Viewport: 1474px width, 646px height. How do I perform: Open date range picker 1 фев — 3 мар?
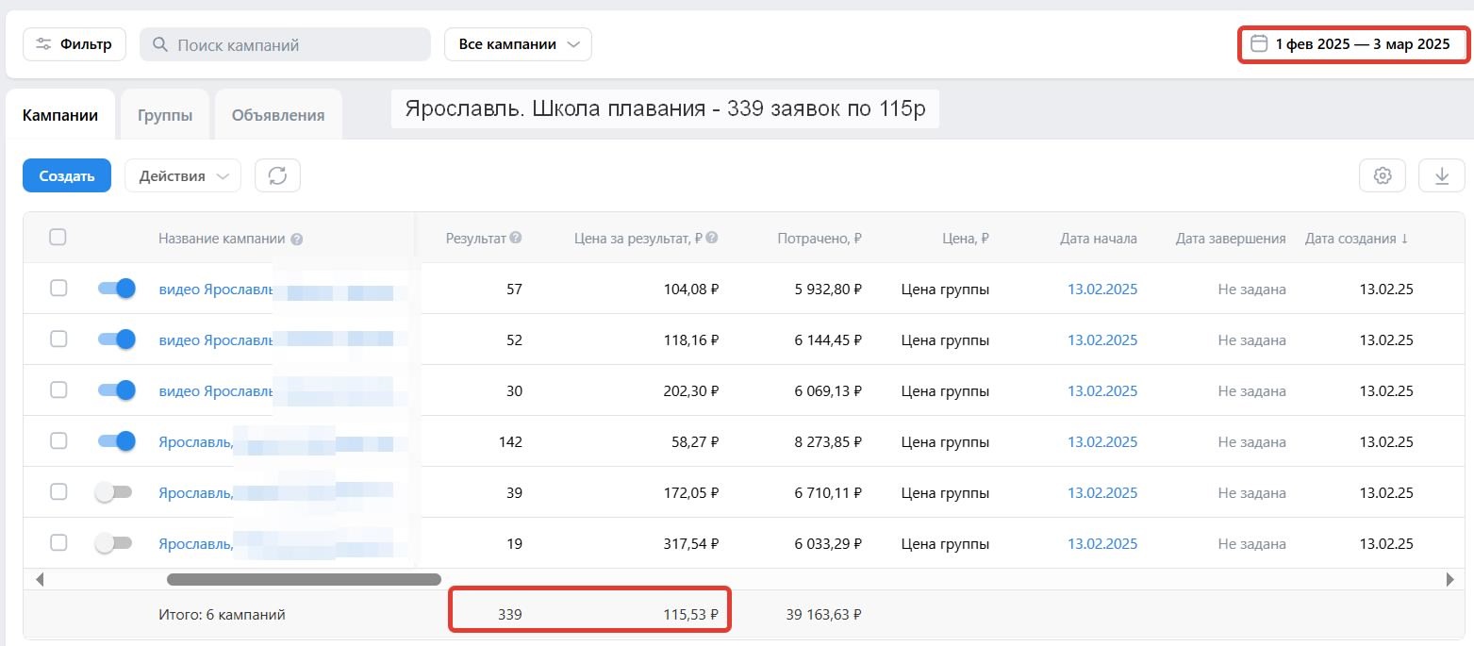(x=1352, y=44)
